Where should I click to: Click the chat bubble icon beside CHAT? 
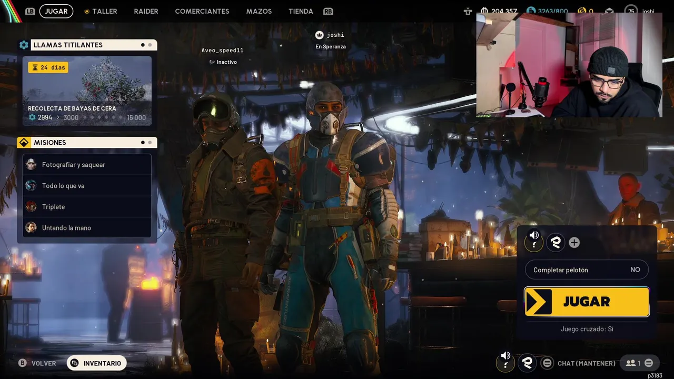[548, 363]
